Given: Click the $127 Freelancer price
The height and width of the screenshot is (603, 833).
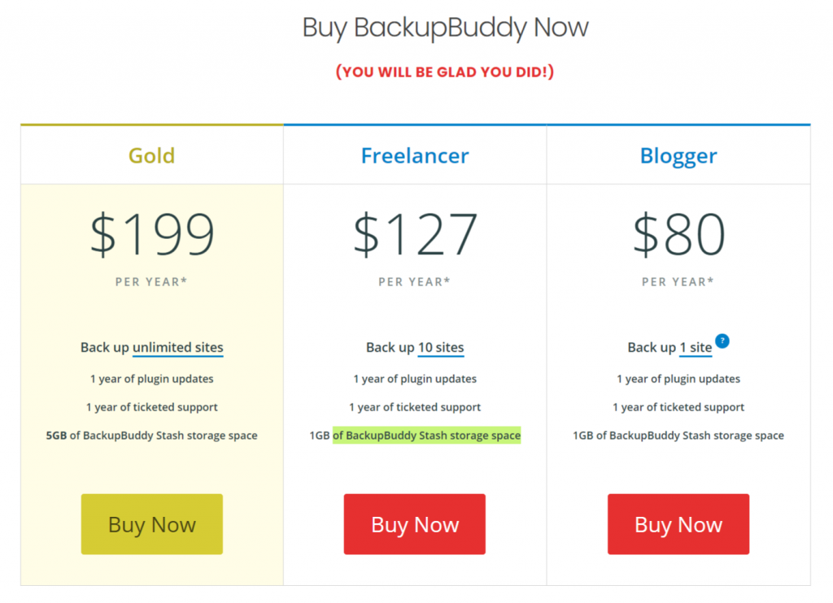Looking at the screenshot, I should click(x=416, y=234).
